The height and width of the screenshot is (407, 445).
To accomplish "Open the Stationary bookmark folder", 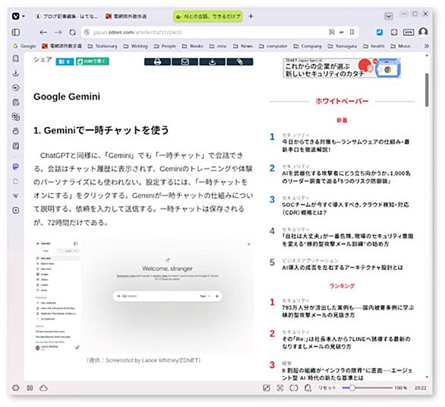I will [x=103, y=46].
